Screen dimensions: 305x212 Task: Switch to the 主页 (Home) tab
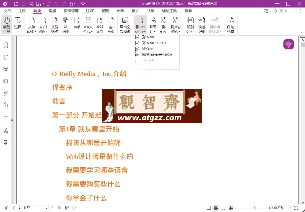pos(22,11)
